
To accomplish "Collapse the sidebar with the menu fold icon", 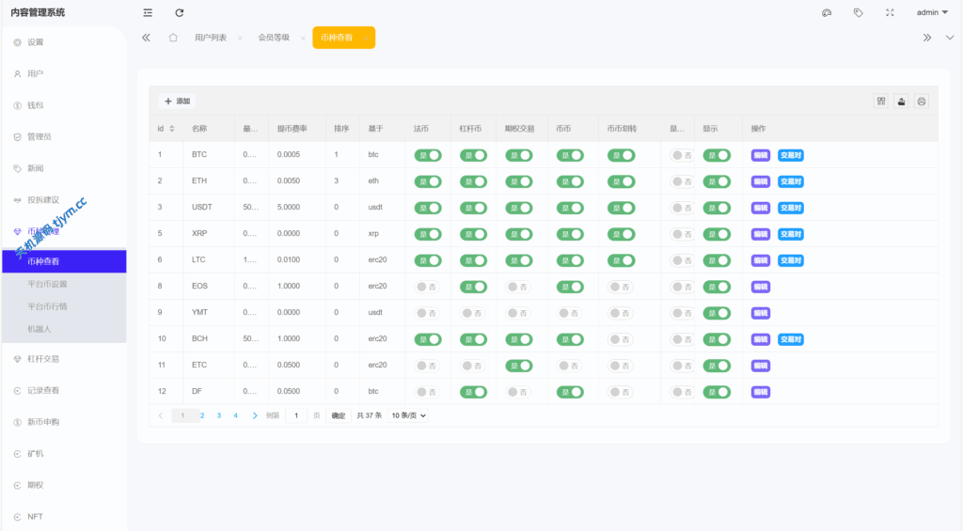I will point(148,13).
